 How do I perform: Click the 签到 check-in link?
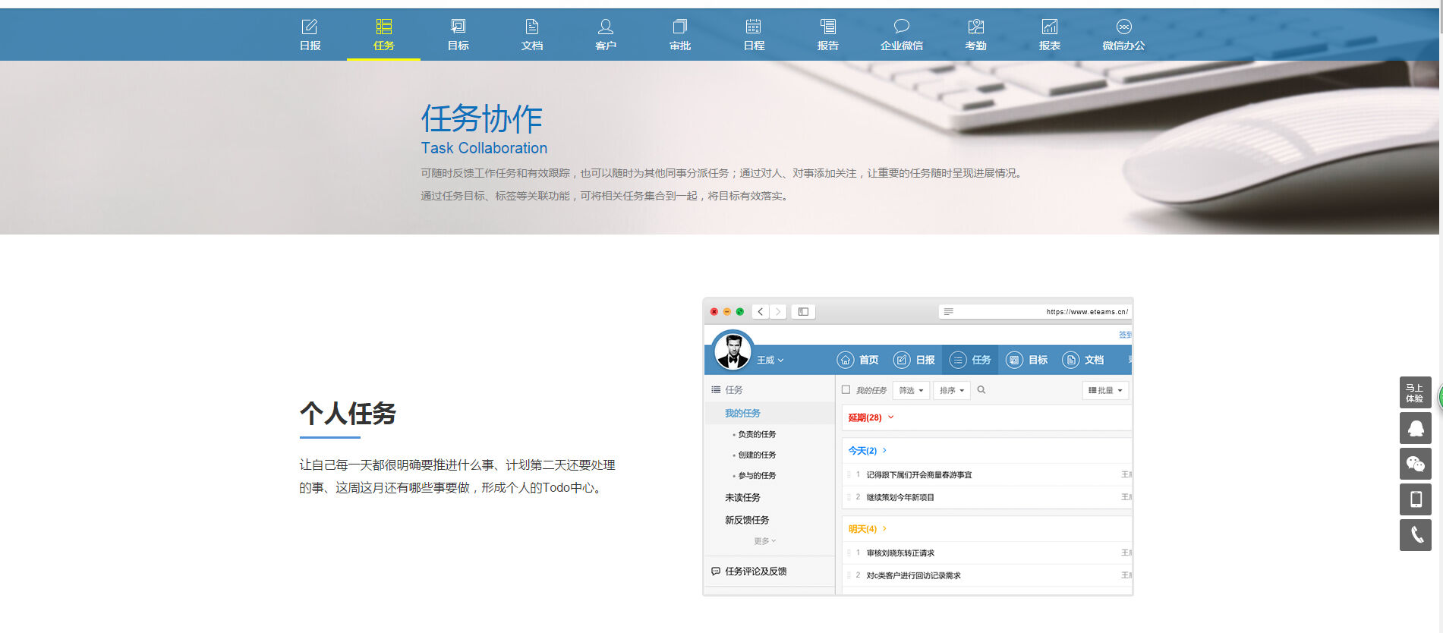click(x=1125, y=335)
